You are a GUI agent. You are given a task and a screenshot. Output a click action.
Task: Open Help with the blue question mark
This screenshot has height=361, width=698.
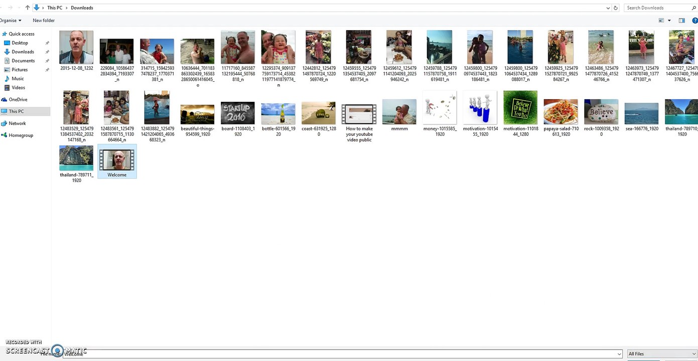(695, 21)
